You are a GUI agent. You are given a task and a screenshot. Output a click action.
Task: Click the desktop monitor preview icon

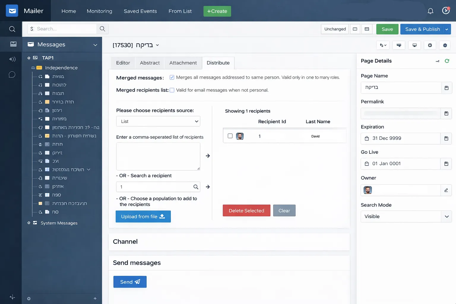414,45
